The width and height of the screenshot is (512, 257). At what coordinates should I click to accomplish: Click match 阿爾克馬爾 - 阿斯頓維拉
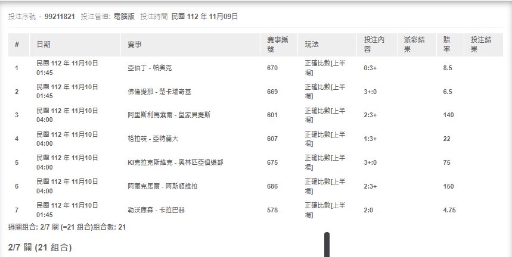click(163, 186)
